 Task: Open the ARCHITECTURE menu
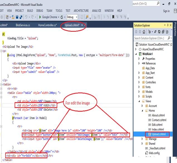(81, 11)
